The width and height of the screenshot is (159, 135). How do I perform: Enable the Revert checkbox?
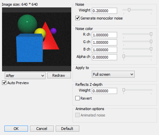point(77,98)
